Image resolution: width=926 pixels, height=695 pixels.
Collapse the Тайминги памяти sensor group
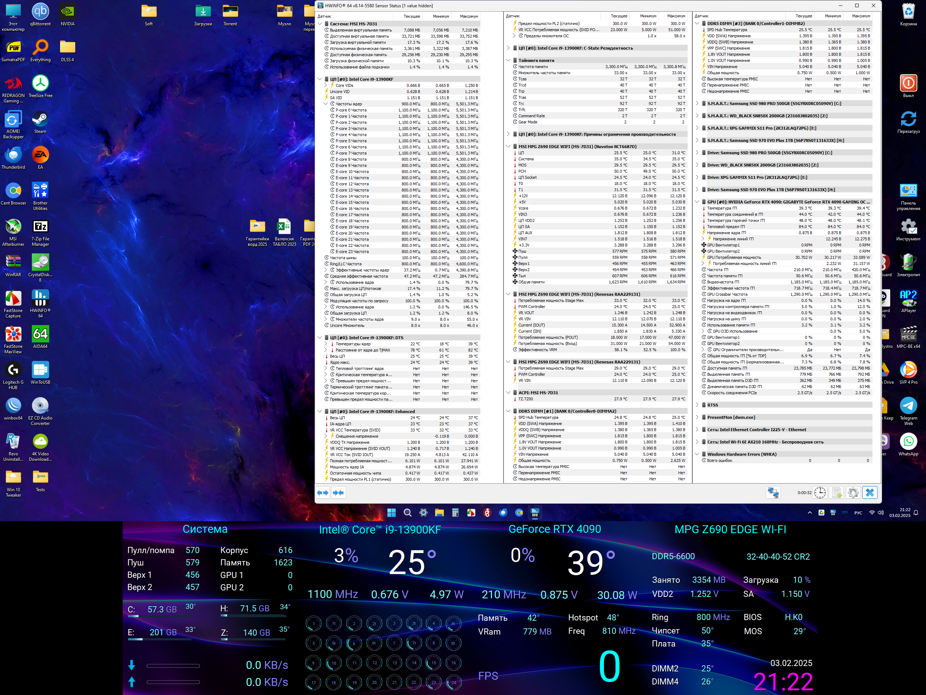click(508, 60)
